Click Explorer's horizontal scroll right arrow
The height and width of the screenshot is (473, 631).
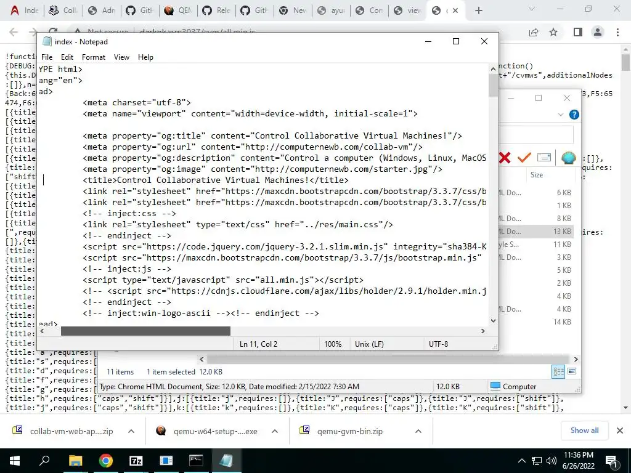[x=576, y=359]
